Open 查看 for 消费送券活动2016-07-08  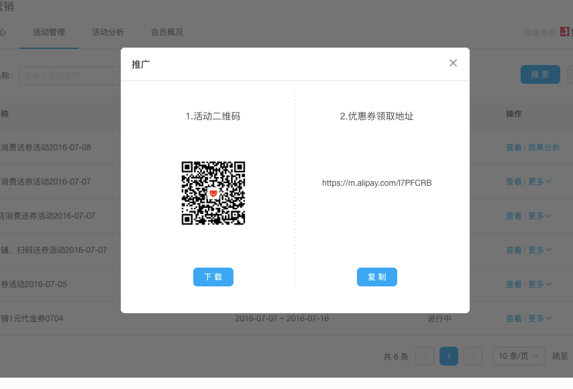(x=513, y=148)
